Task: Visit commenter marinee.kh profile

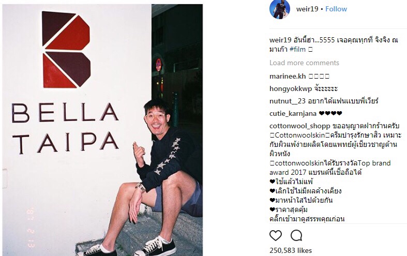Action: pos(288,77)
